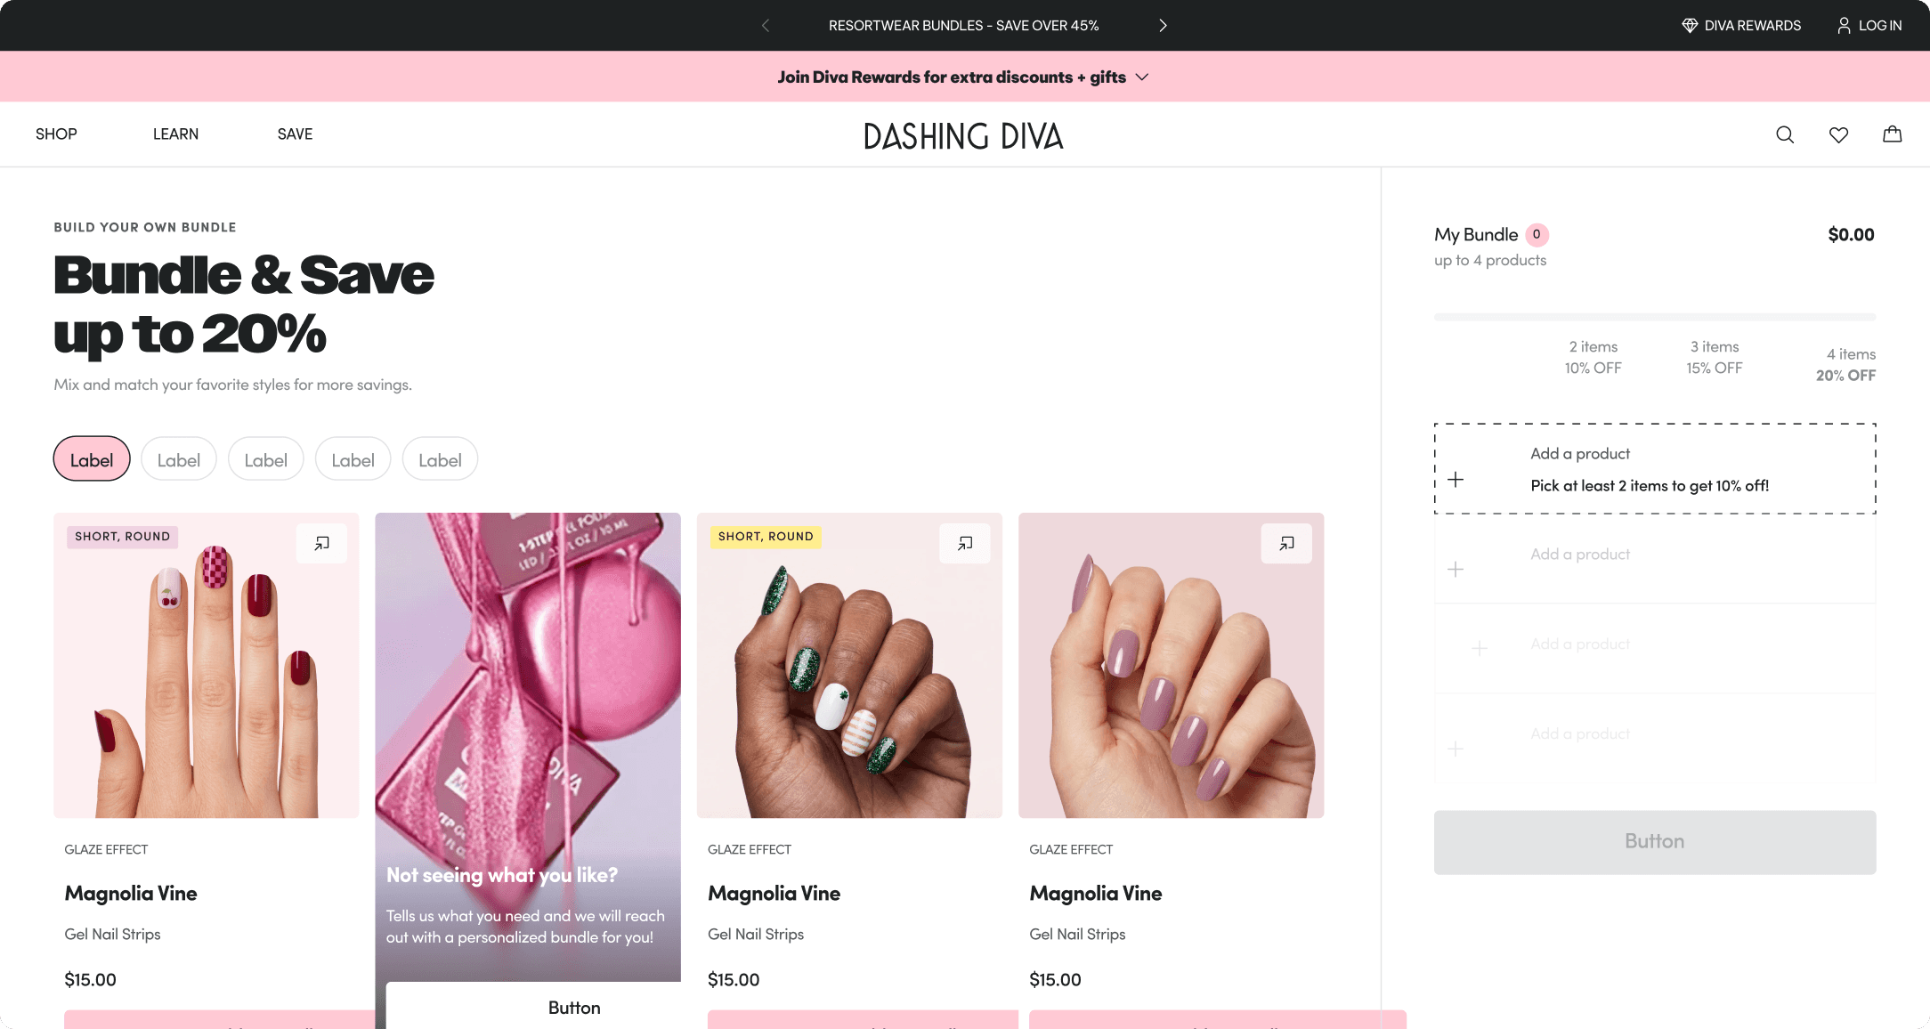
Task: Open quick view on green glitter nails card
Action: coord(964,543)
